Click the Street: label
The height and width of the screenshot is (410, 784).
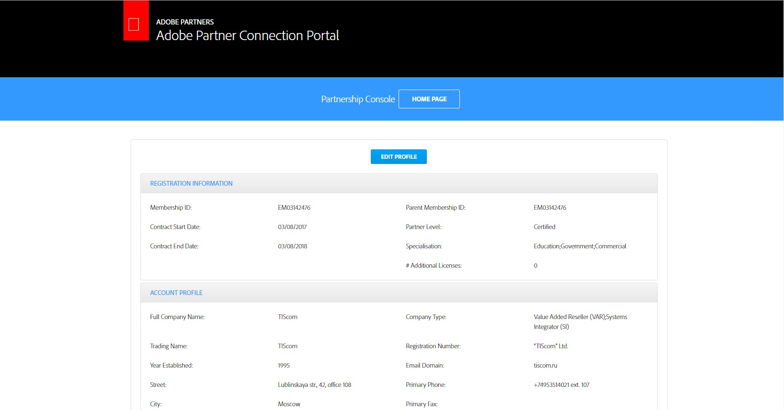[158, 385]
